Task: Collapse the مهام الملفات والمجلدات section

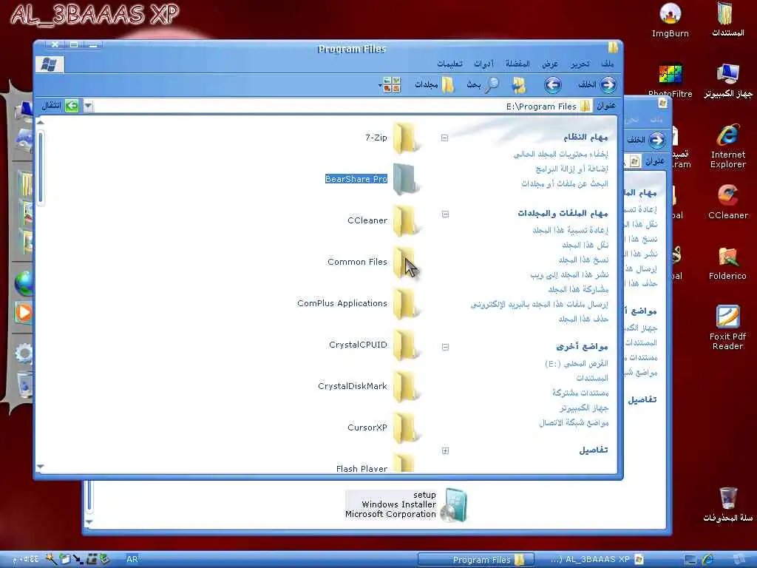Action: pos(445,214)
